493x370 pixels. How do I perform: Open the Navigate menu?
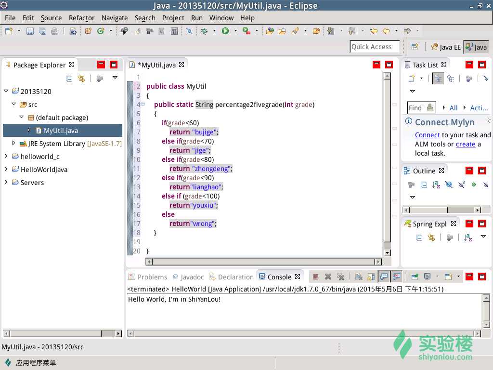tap(115, 18)
